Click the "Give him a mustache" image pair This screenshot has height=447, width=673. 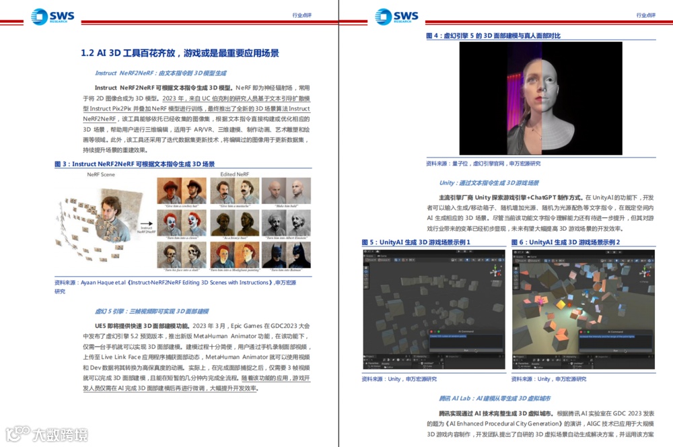(x=235, y=191)
